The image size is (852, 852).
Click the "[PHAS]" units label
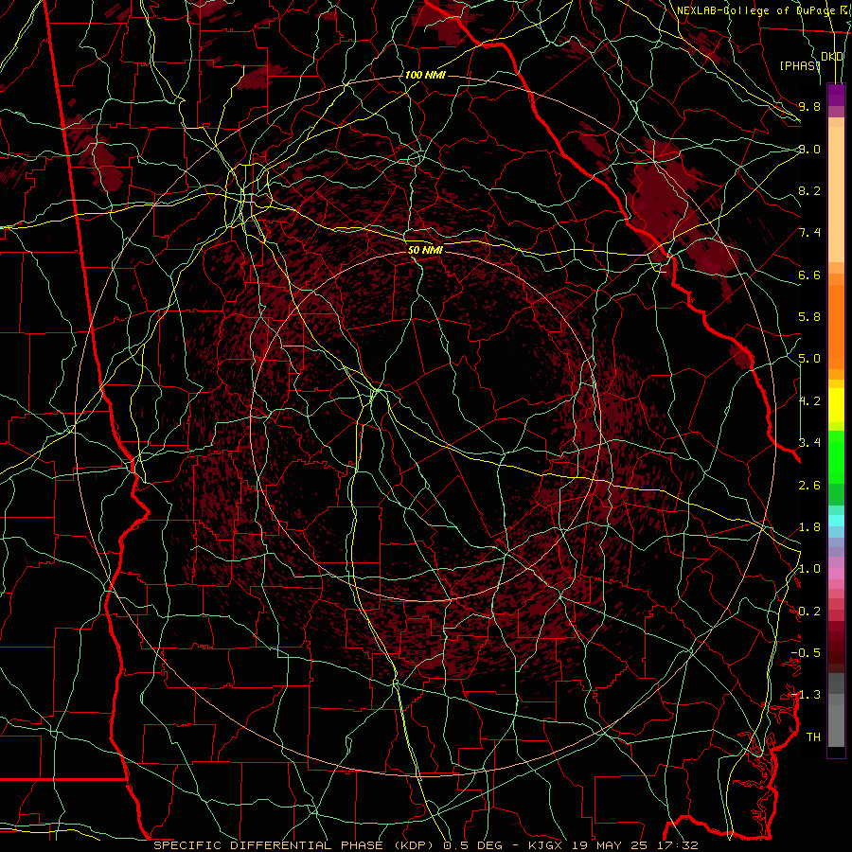point(800,65)
